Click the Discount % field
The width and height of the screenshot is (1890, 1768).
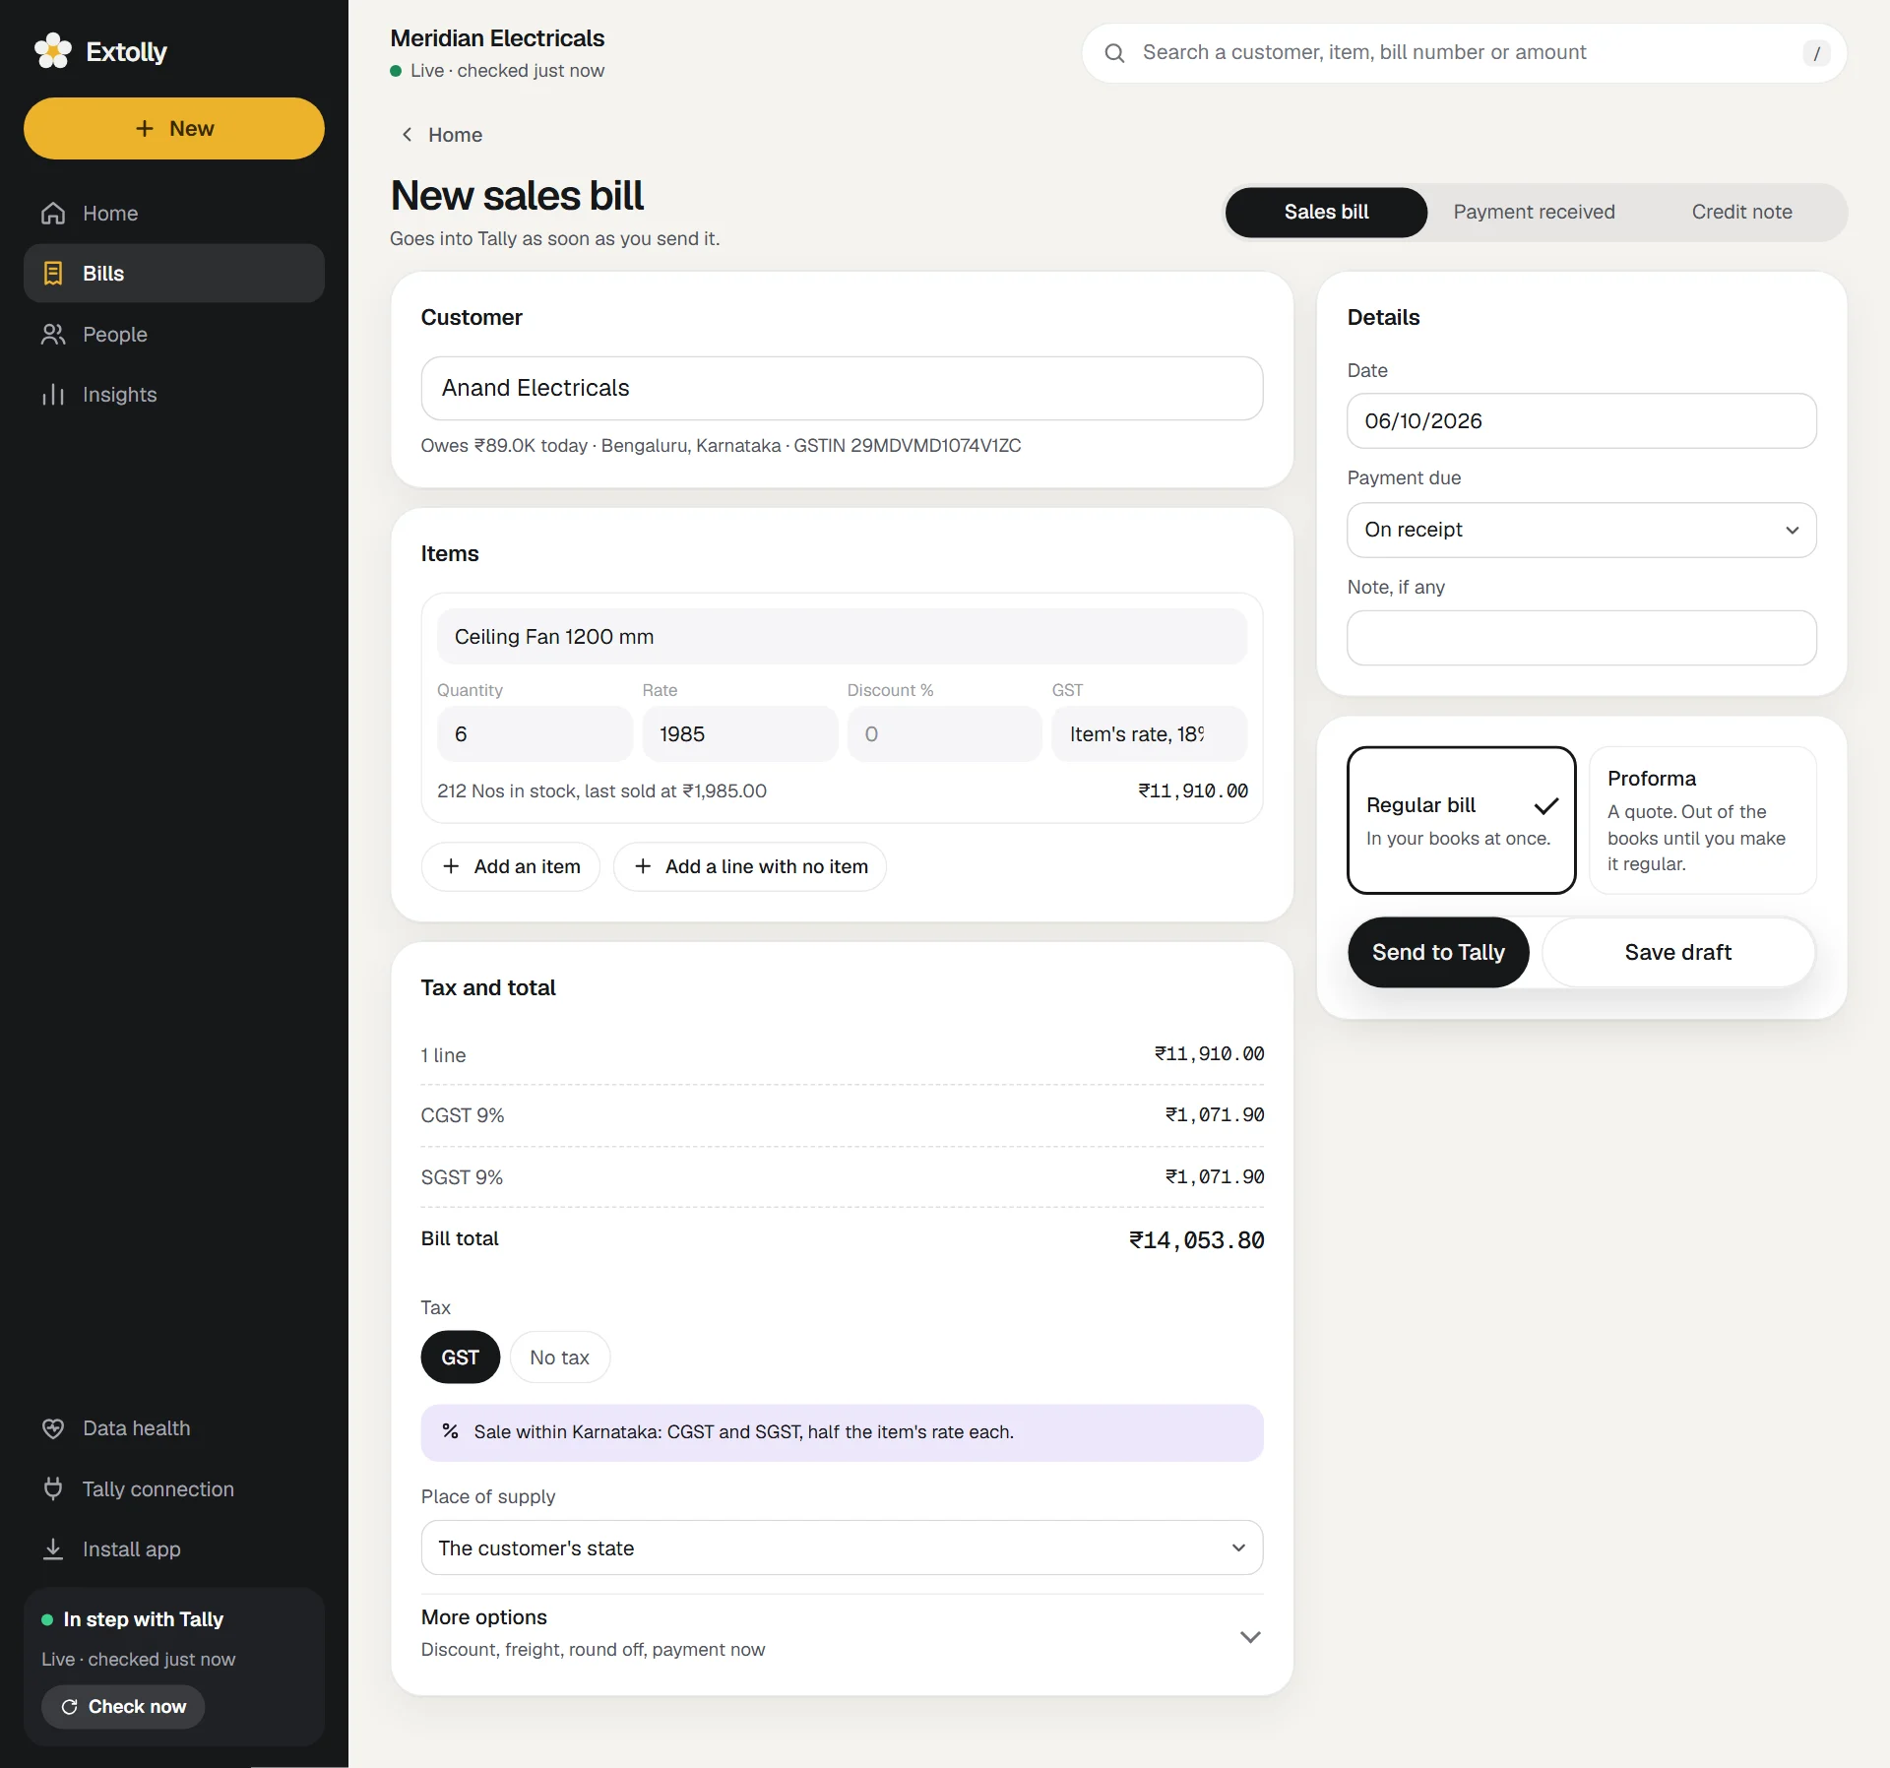click(944, 734)
